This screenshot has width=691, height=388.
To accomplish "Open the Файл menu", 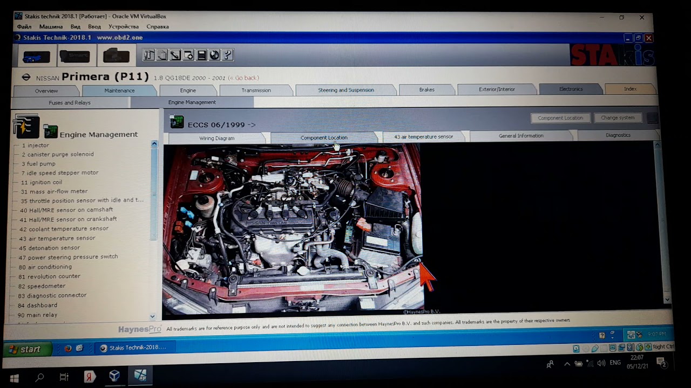I will (24, 26).
